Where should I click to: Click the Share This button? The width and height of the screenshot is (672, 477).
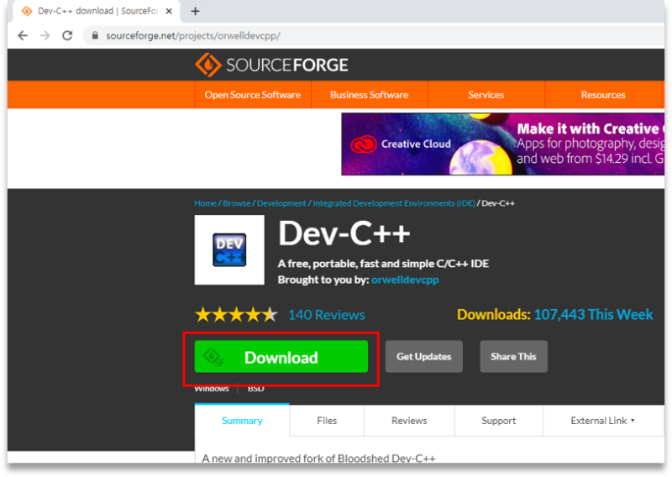513,357
